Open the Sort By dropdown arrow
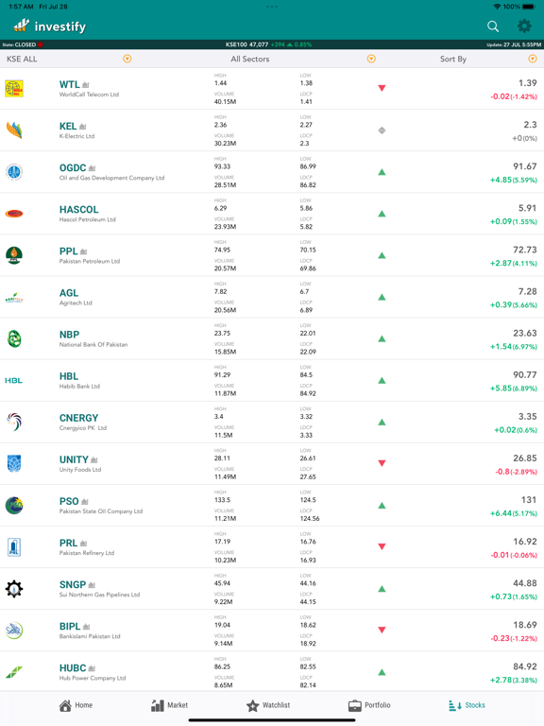 (533, 59)
